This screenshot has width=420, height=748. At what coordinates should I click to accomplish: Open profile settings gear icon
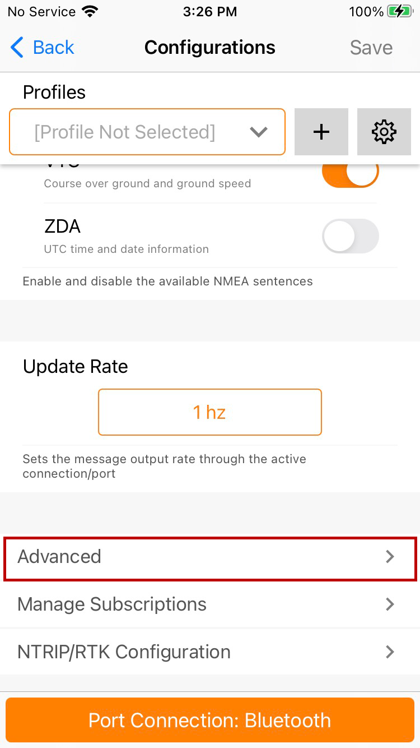tap(384, 132)
